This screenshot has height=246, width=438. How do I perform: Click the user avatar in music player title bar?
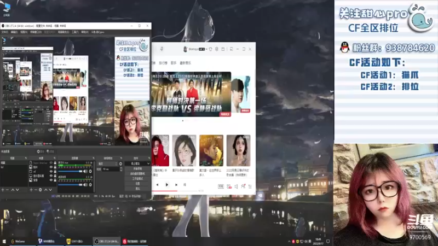[x=185, y=49]
